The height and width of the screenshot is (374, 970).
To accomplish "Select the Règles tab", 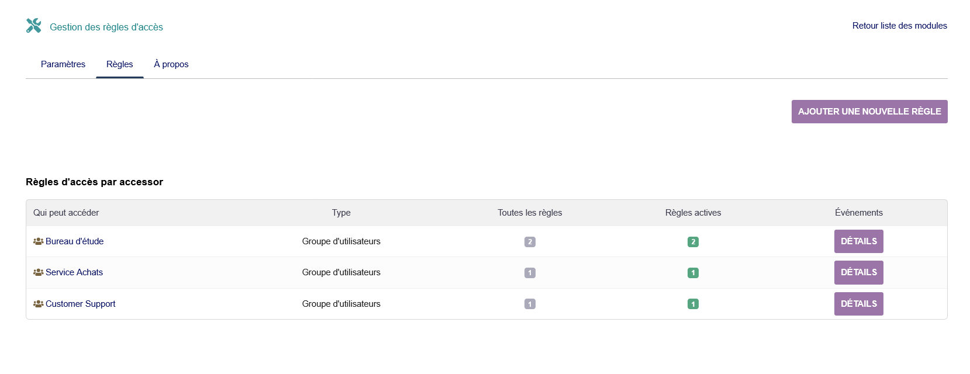I will tap(120, 64).
